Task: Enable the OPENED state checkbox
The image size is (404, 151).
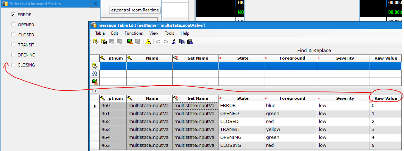Action: pos(13,25)
